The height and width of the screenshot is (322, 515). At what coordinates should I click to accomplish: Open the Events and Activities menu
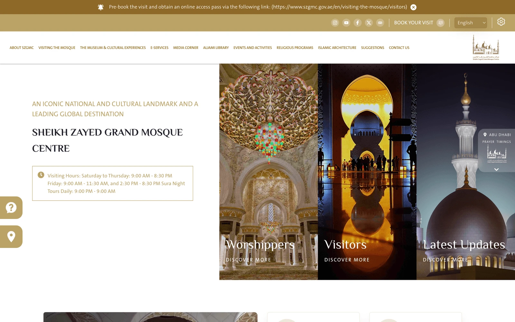coord(253,48)
